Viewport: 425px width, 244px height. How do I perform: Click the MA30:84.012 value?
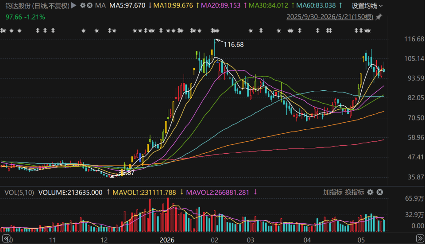(x=268, y=5)
